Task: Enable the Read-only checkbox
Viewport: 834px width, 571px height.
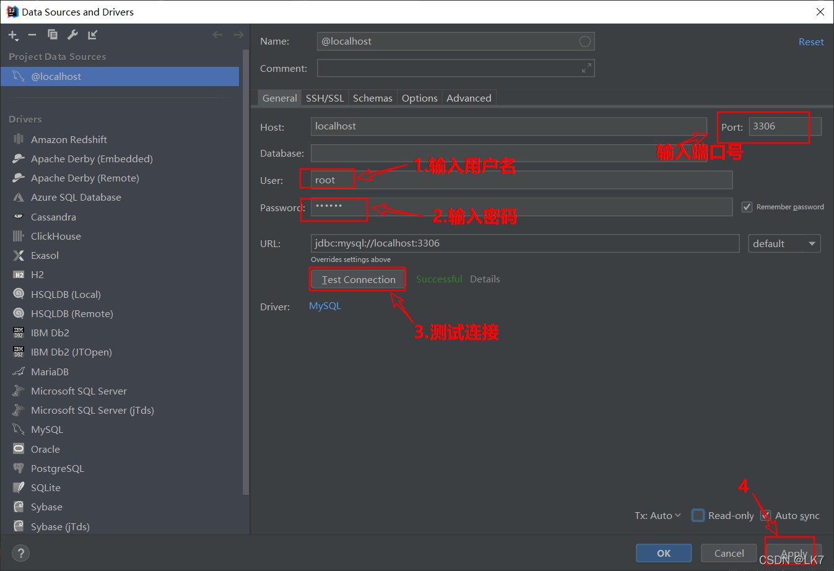Action: coord(698,515)
